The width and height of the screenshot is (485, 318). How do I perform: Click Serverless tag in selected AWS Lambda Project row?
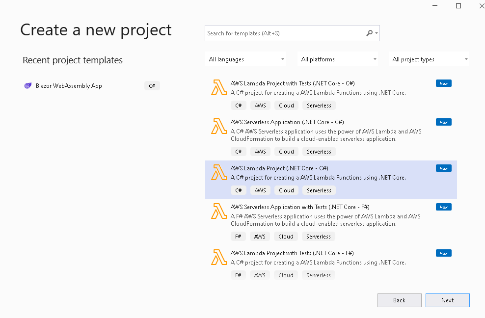(x=319, y=190)
